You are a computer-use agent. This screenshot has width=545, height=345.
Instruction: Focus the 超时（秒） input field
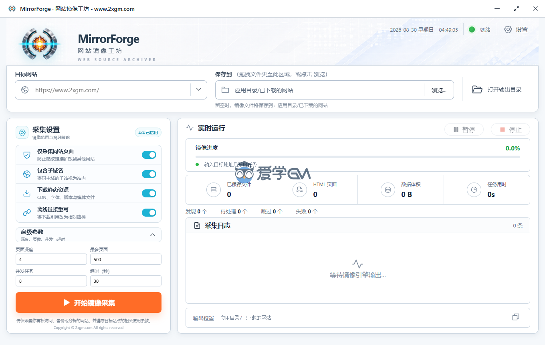click(x=126, y=281)
